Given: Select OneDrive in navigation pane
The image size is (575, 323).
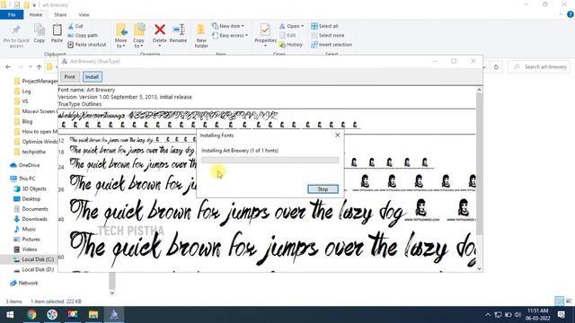Looking at the screenshot, I should click(x=24, y=165).
